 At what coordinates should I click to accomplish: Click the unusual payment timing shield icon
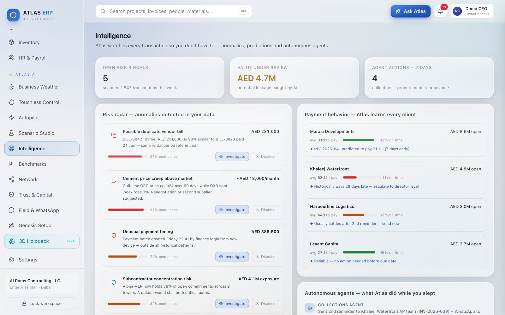click(114, 235)
